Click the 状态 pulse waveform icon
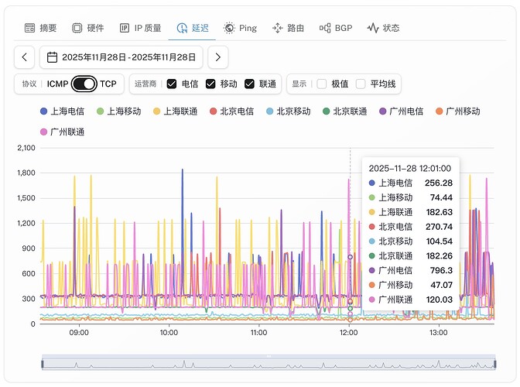520x387 pixels. click(373, 28)
